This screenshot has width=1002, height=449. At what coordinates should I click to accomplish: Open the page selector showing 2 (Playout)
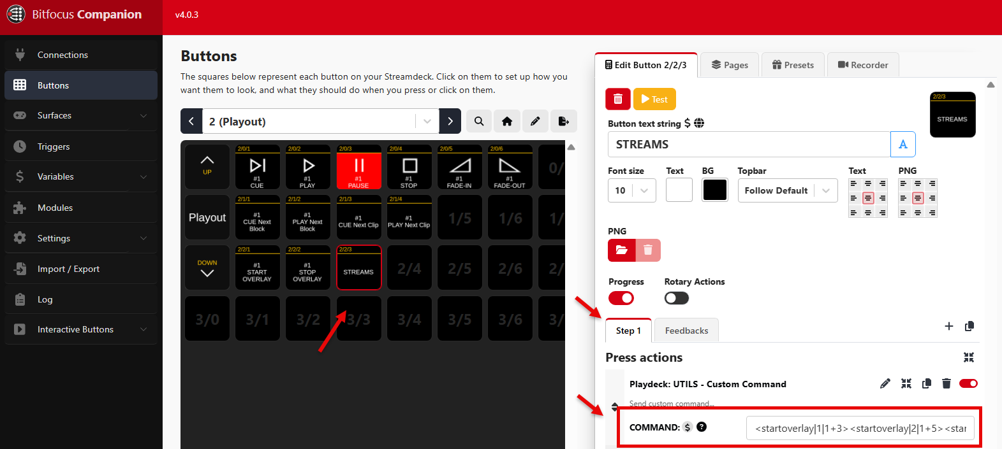coord(321,121)
